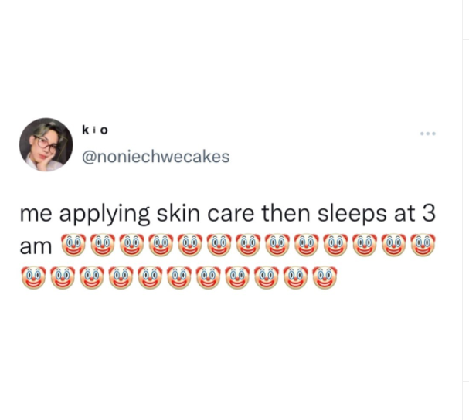Image resolution: width=469 pixels, height=420 pixels.
Task: Open the display name "kio"
Action: (95, 130)
